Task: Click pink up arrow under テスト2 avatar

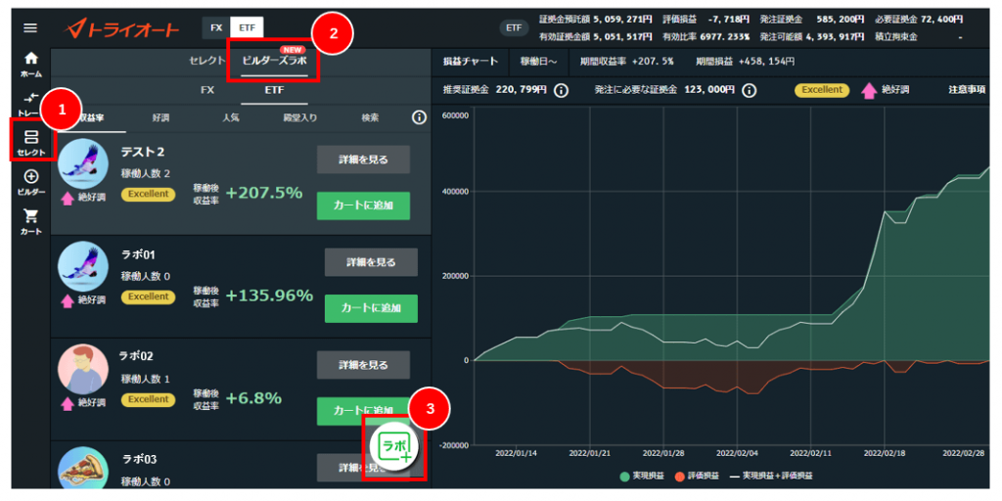Action: tap(68, 197)
